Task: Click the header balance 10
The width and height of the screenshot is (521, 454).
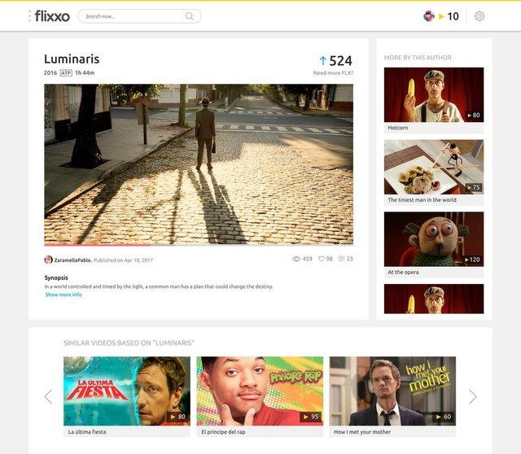Action: [x=453, y=16]
